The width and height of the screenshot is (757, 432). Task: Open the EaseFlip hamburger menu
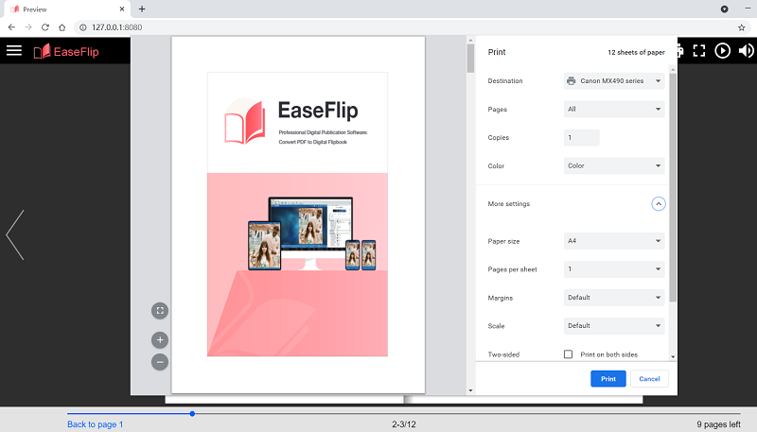[14, 50]
